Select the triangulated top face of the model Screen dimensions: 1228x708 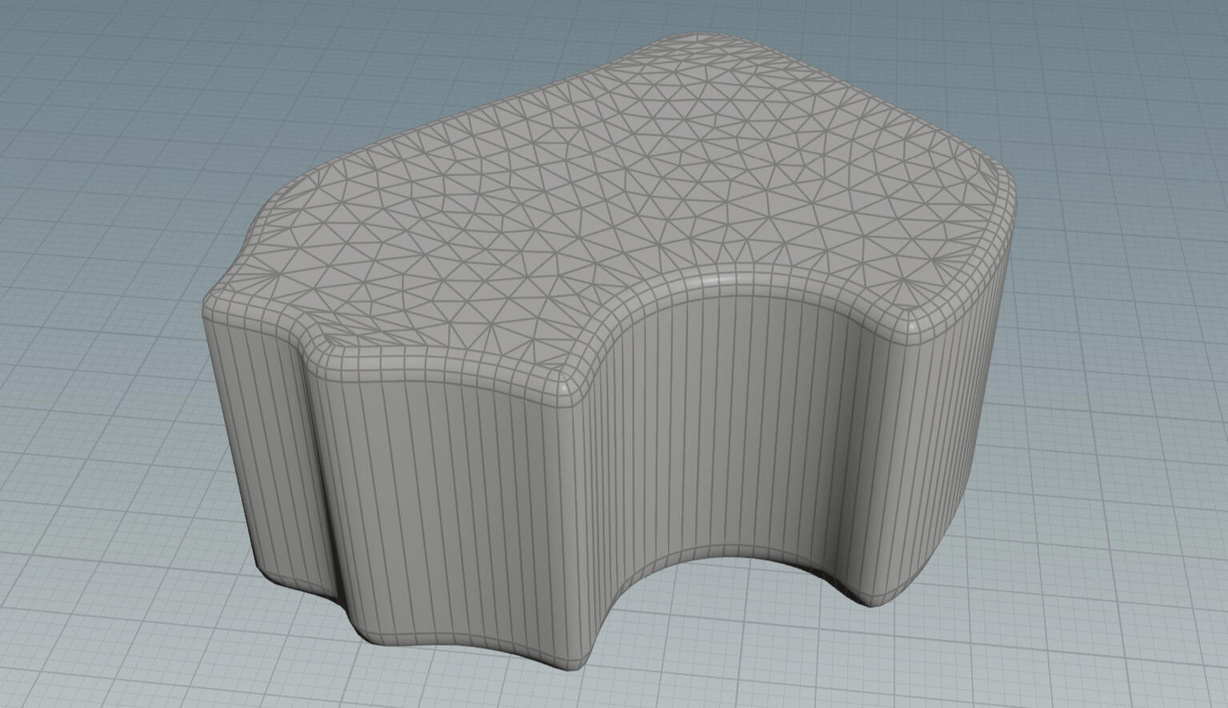pos(608,192)
